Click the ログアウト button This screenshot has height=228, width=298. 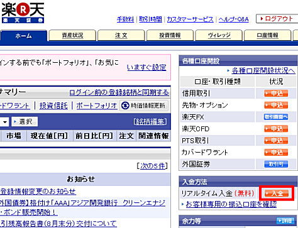pos(277,19)
